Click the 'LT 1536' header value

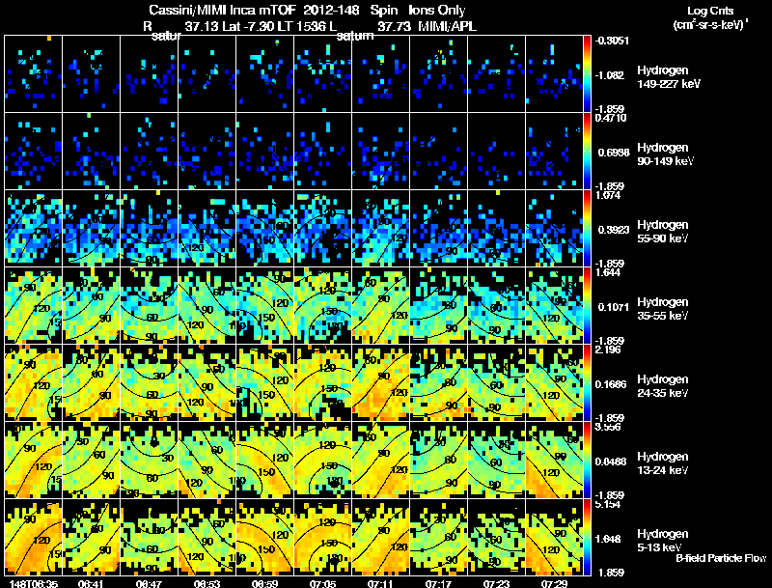pyautogui.click(x=298, y=26)
